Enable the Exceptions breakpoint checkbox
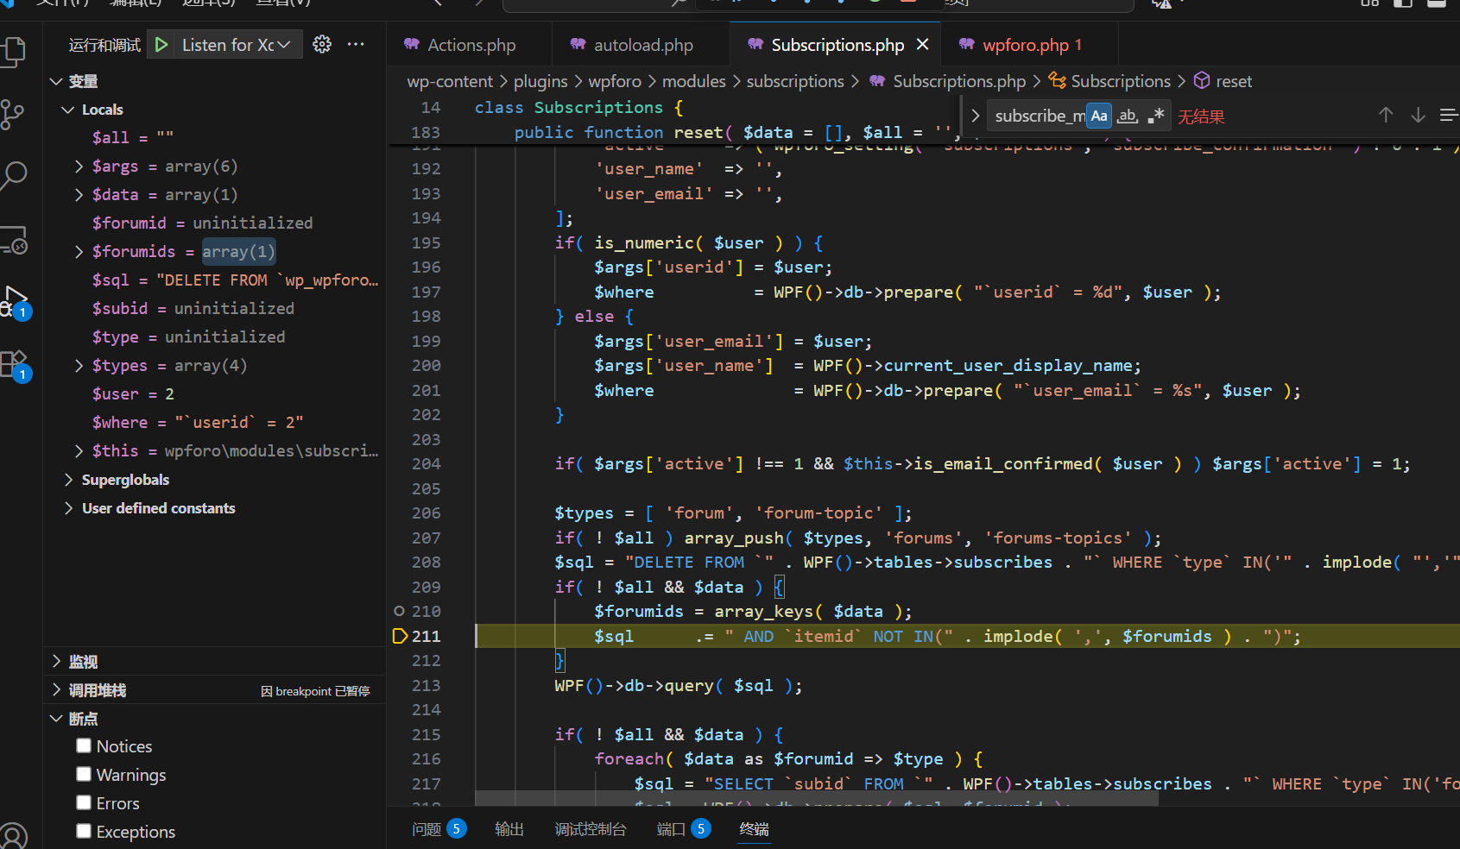 pos(84,831)
